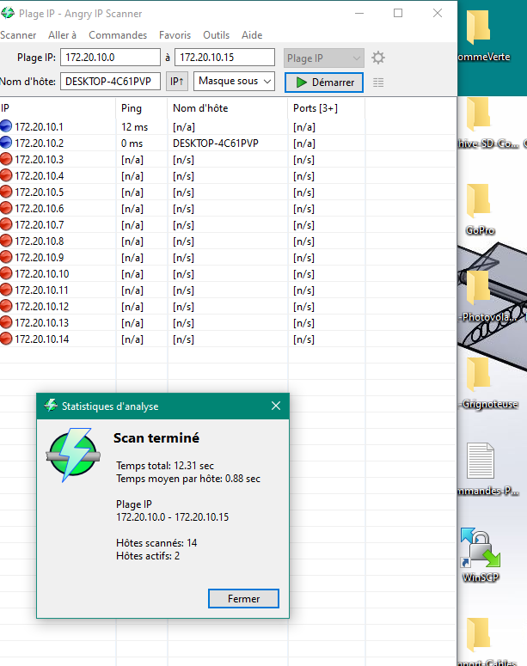Click the Hôtes scannés: 14 text
The image size is (527, 666).
(x=156, y=543)
